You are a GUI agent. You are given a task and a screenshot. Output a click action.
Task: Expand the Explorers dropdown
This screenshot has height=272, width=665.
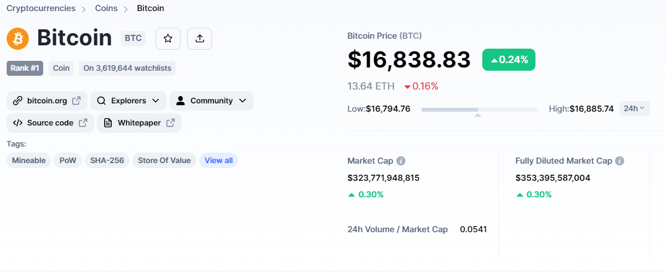pyautogui.click(x=128, y=101)
